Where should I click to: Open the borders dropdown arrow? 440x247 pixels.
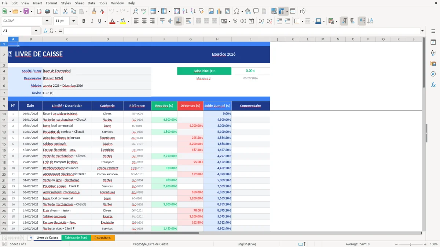[x=302, y=21]
